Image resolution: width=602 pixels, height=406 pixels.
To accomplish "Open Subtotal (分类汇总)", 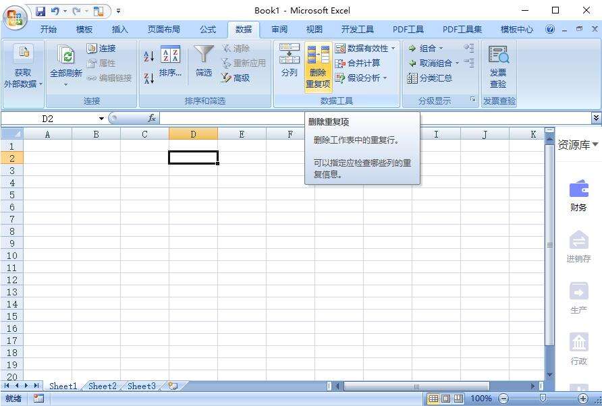I will (x=430, y=78).
